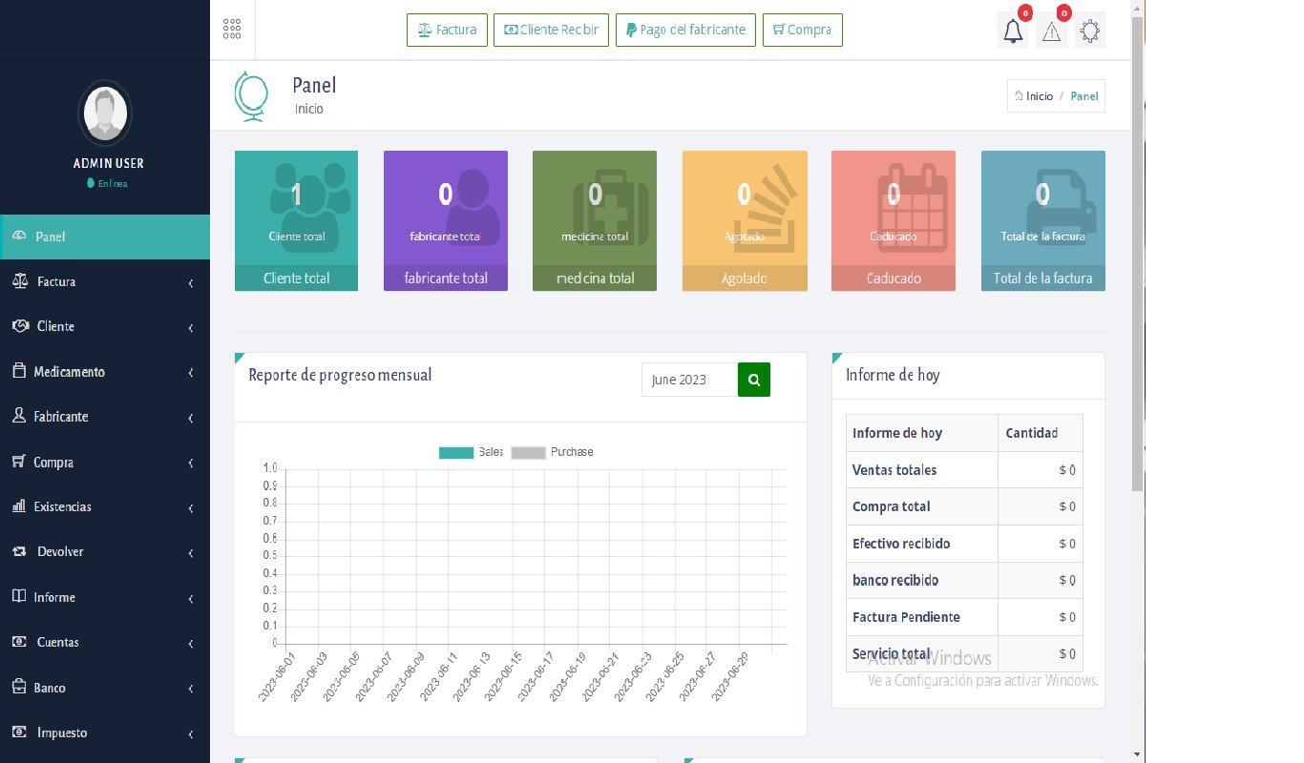1304x763 pixels.
Task: Open the Existencias sidebar menu
Action: (105, 506)
